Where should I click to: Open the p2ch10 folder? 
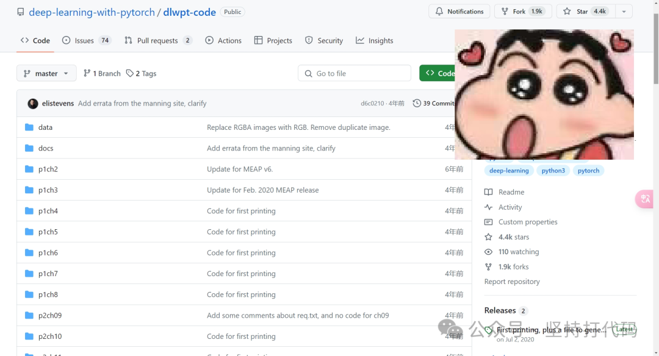[50, 336]
